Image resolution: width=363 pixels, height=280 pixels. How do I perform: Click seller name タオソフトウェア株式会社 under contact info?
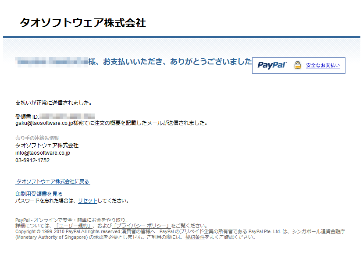[x=47, y=145]
